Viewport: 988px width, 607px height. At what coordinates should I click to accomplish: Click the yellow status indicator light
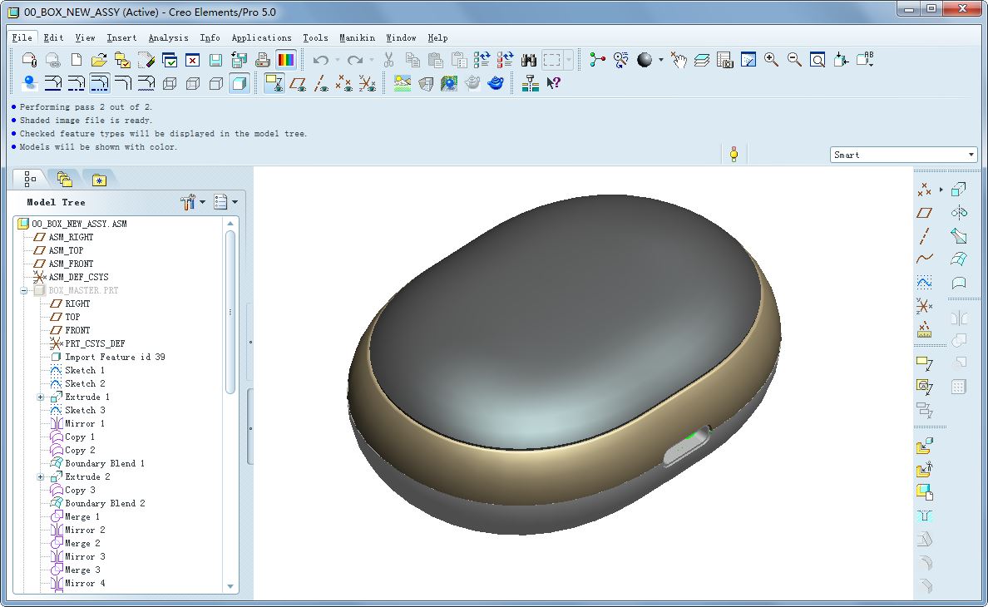point(734,155)
